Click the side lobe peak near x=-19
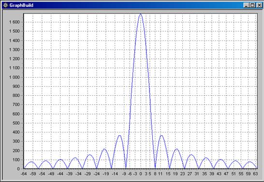This screenshot has height=182, width=264. 104,149
